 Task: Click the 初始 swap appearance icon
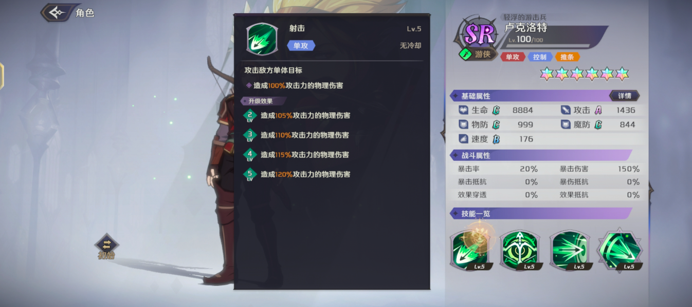point(106,246)
